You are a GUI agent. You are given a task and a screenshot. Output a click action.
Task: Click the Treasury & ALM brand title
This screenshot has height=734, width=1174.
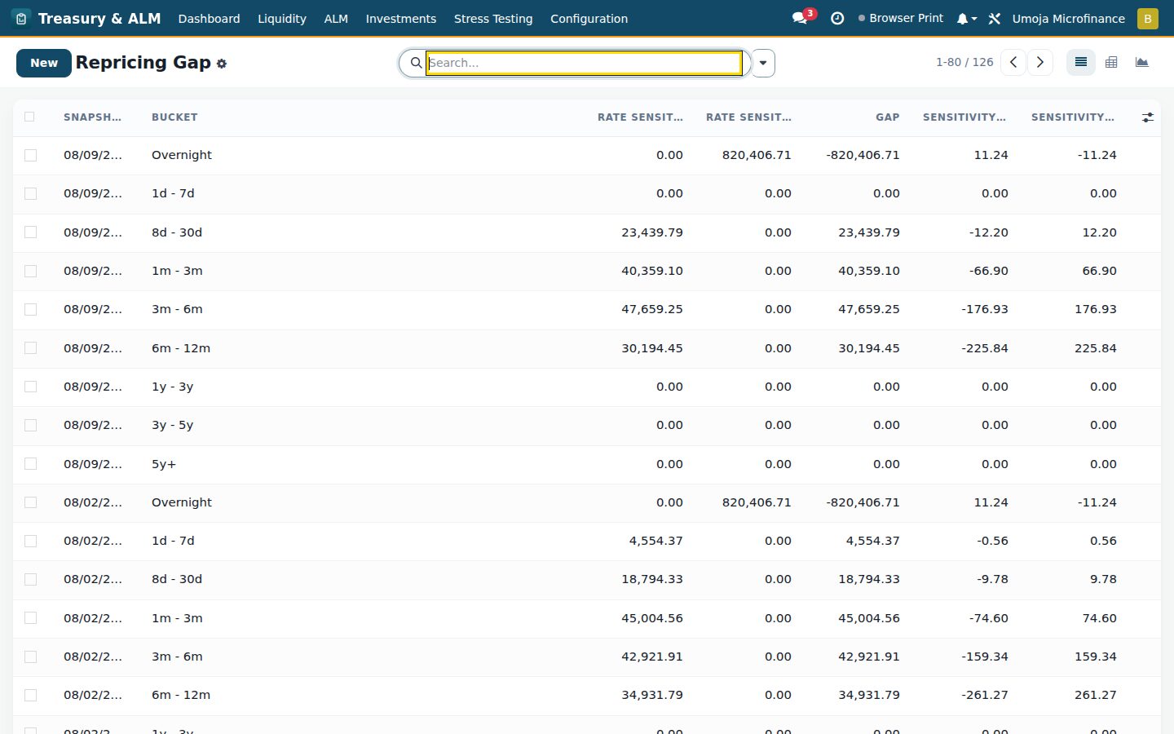click(x=99, y=18)
